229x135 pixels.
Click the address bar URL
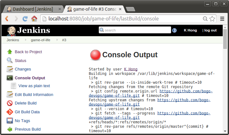103,19
